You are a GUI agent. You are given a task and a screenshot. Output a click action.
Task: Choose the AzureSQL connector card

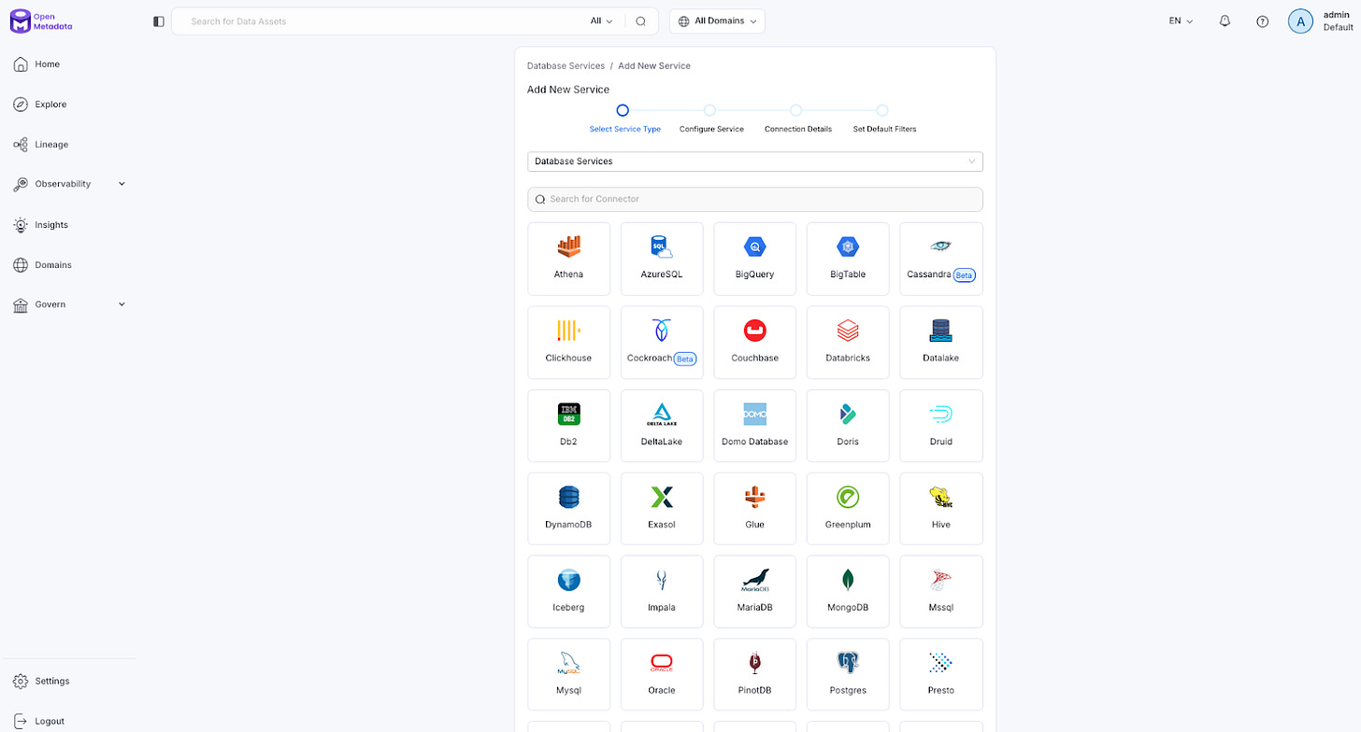tap(662, 259)
